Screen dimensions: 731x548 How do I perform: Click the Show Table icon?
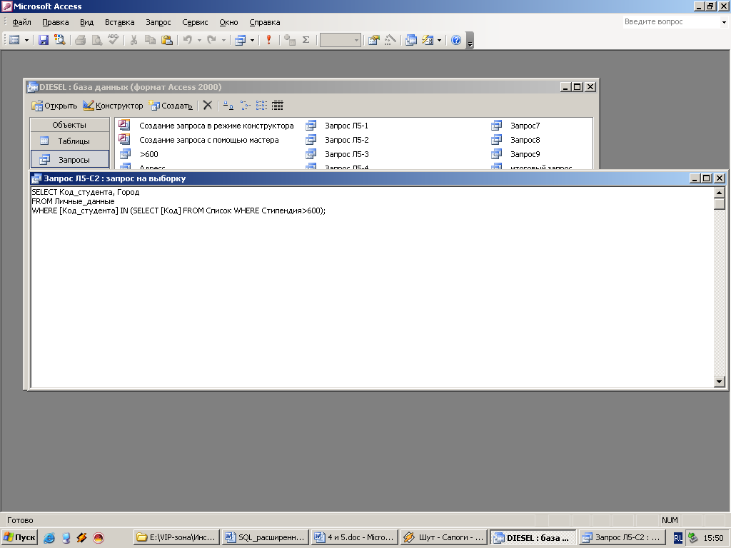coord(290,40)
